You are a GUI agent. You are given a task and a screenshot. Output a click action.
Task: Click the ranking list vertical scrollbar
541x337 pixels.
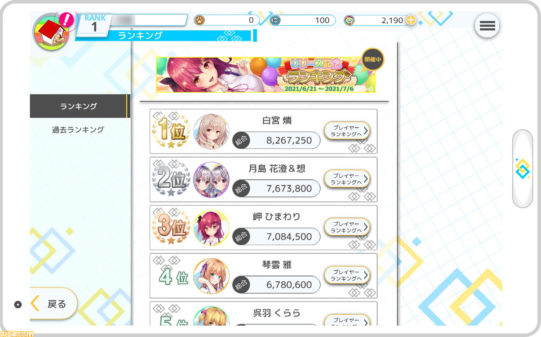(397, 183)
